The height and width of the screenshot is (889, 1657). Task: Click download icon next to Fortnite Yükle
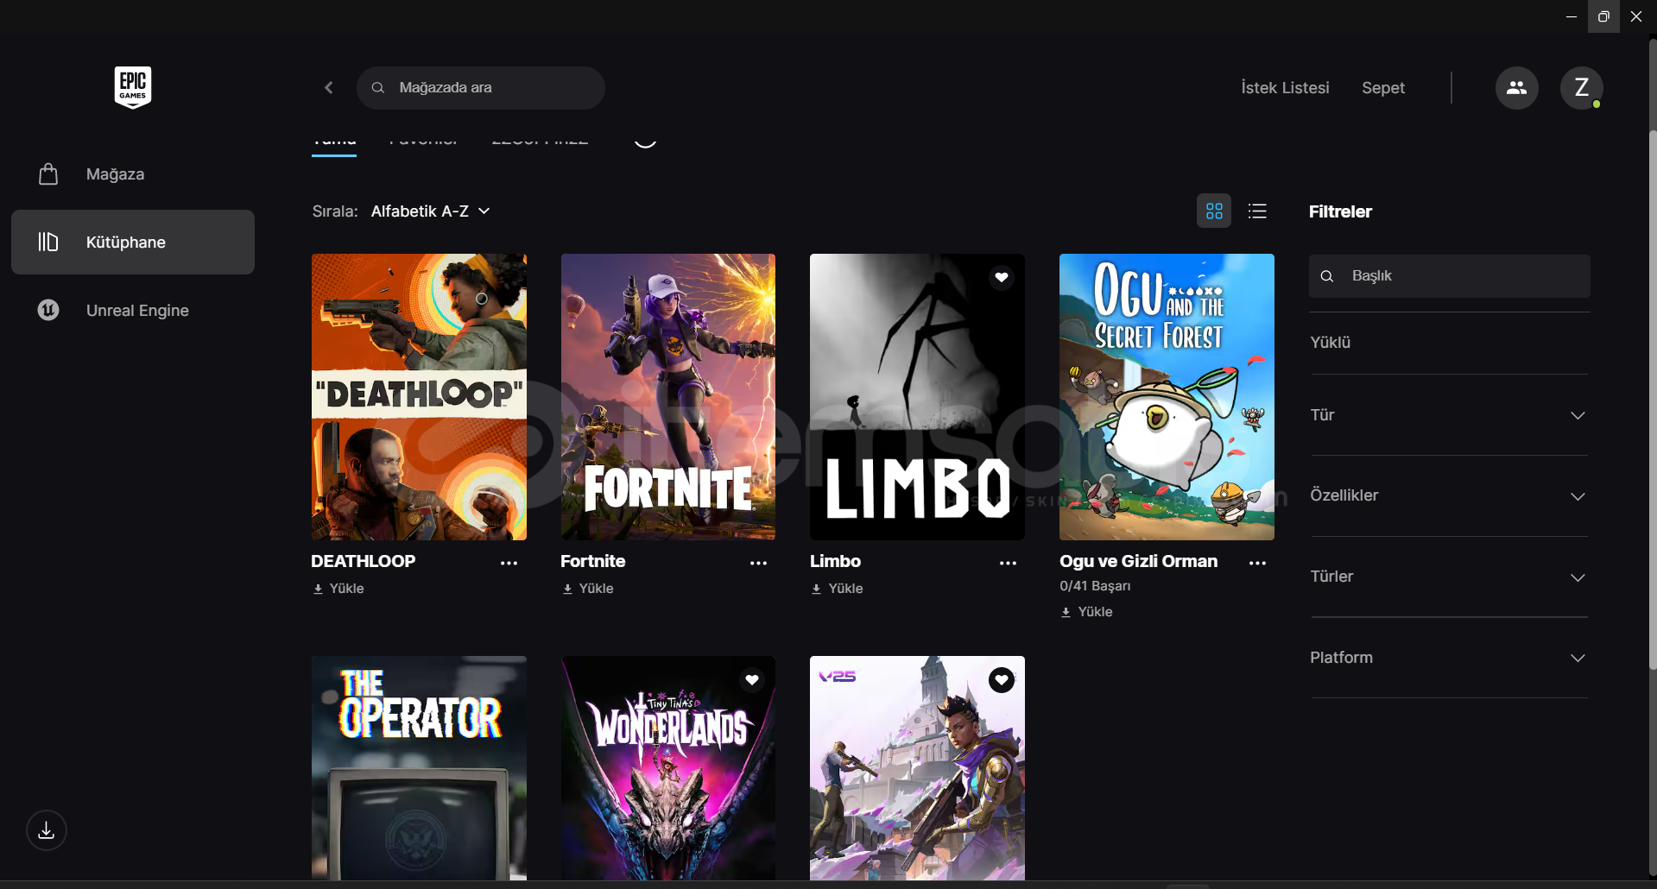[567, 589]
